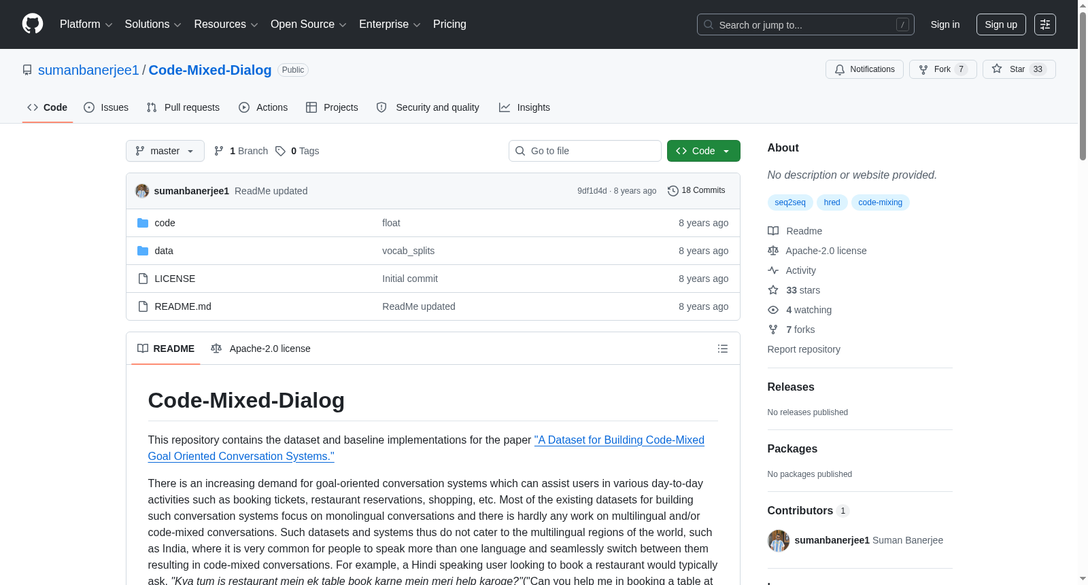Open the 'vocab_splits' commit message

click(x=409, y=251)
